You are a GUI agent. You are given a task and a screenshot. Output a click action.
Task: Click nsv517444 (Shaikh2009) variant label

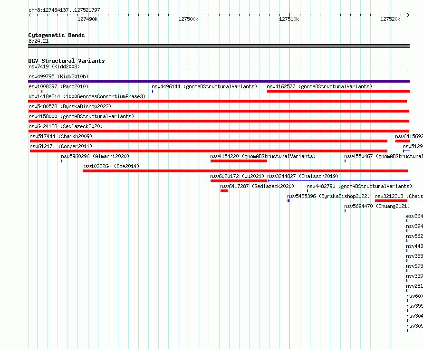click(61, 136)
